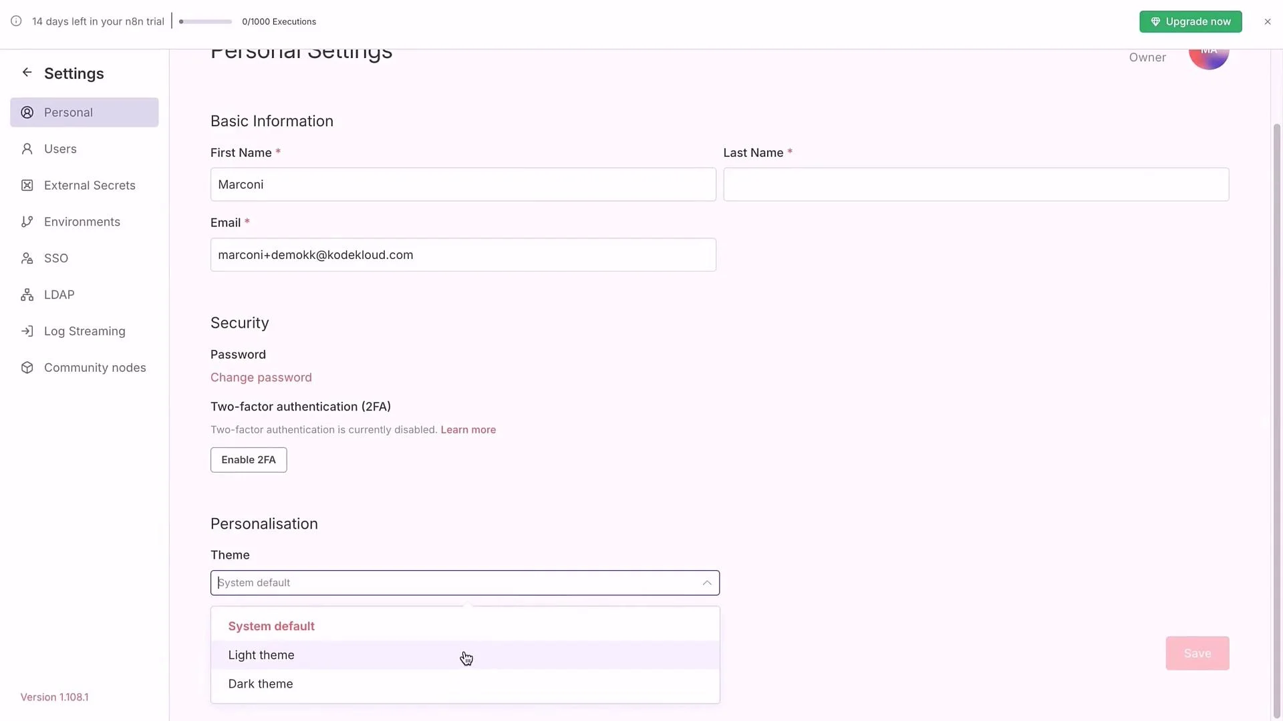The image size is (1283, 721).
Task: Click the Save button
Action: (1197, 654)
